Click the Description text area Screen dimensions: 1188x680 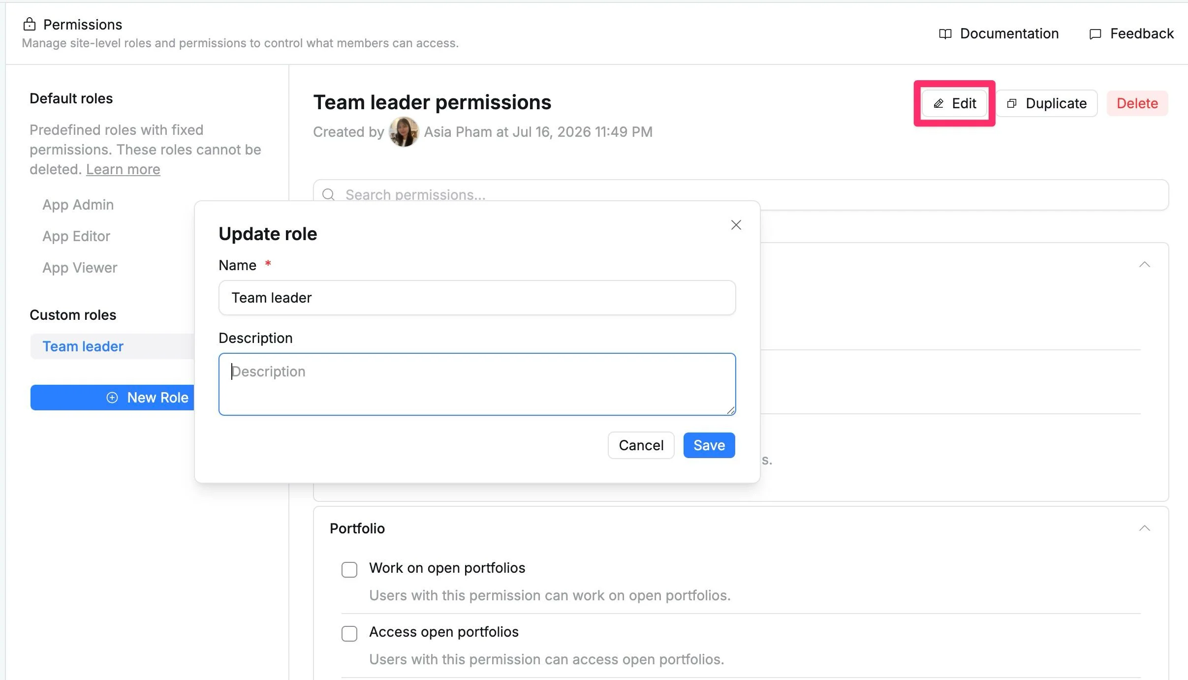pyautogui.click(x=477, y=384)
